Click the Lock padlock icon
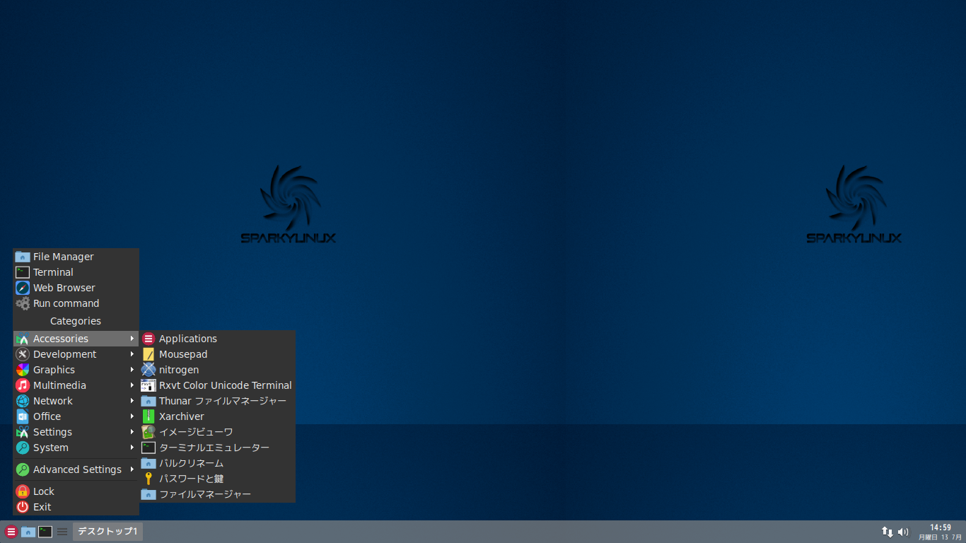 (23, 491)
